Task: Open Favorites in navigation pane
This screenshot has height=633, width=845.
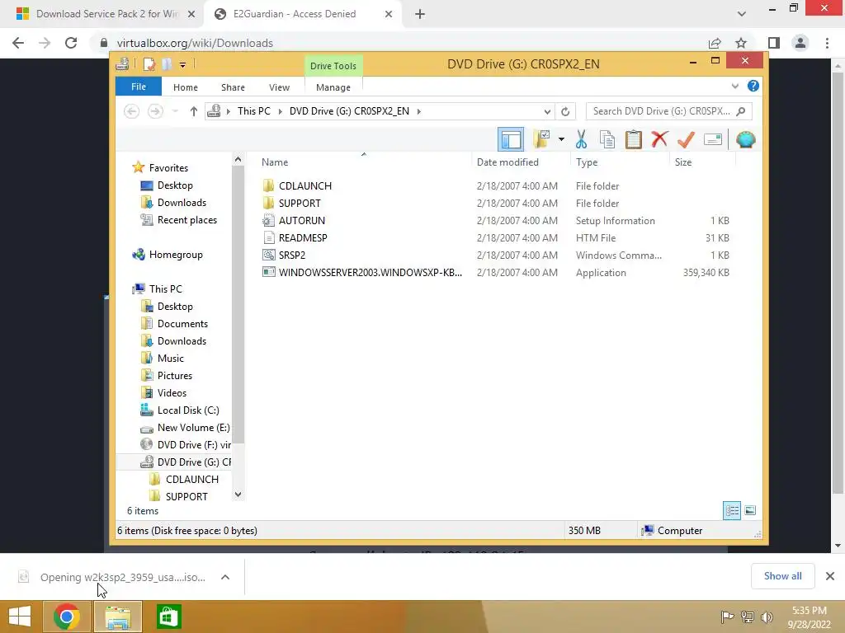Action: tap(168, 168)
